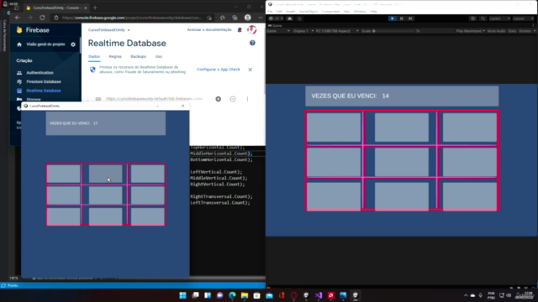Click Unity search magnifier icon
538x302 pixels.
tap(483, 18)
